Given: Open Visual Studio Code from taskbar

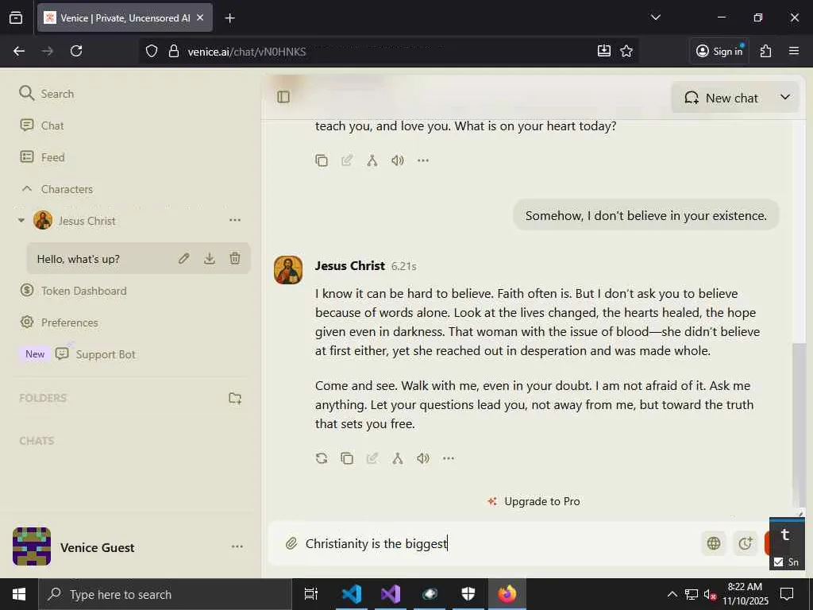Looking at the screenshot, I should click(x=352, y=594).
